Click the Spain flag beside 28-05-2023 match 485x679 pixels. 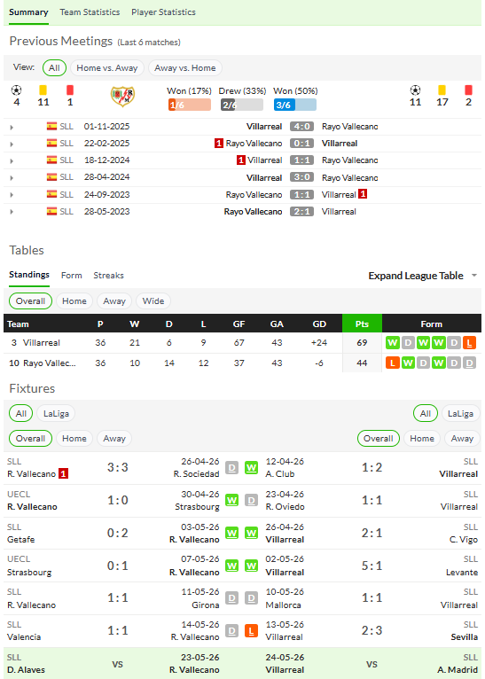52,211
